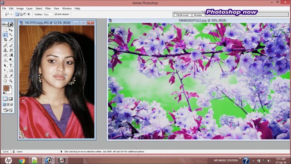291x164 pixels.
Task: Select the Zoom tool
Action: 11,81
